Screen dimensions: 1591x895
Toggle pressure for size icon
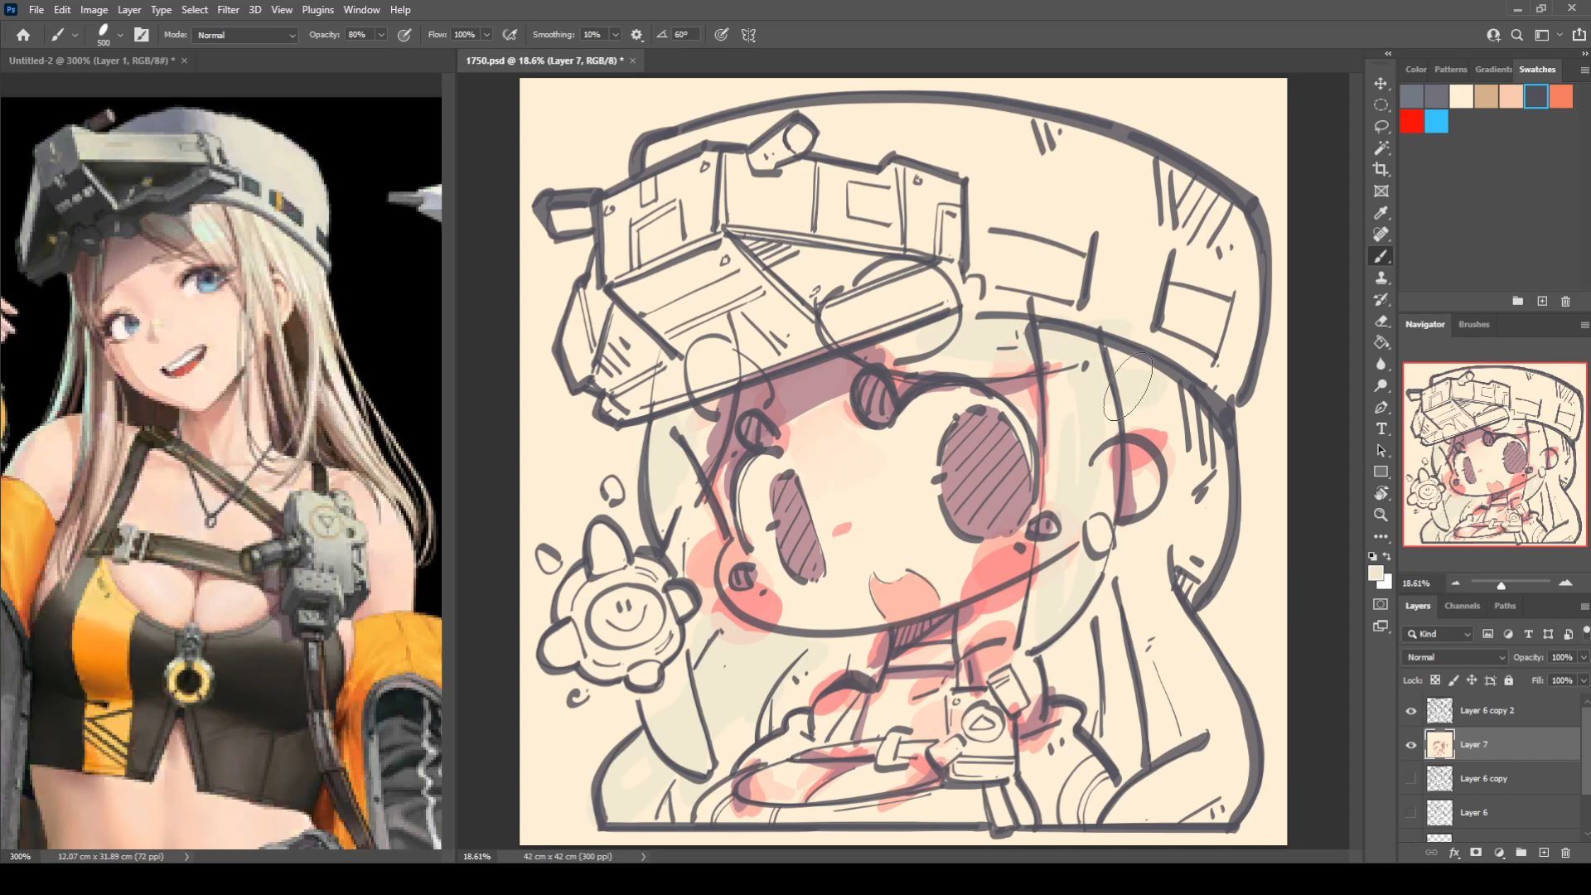[x=722, y=35]
